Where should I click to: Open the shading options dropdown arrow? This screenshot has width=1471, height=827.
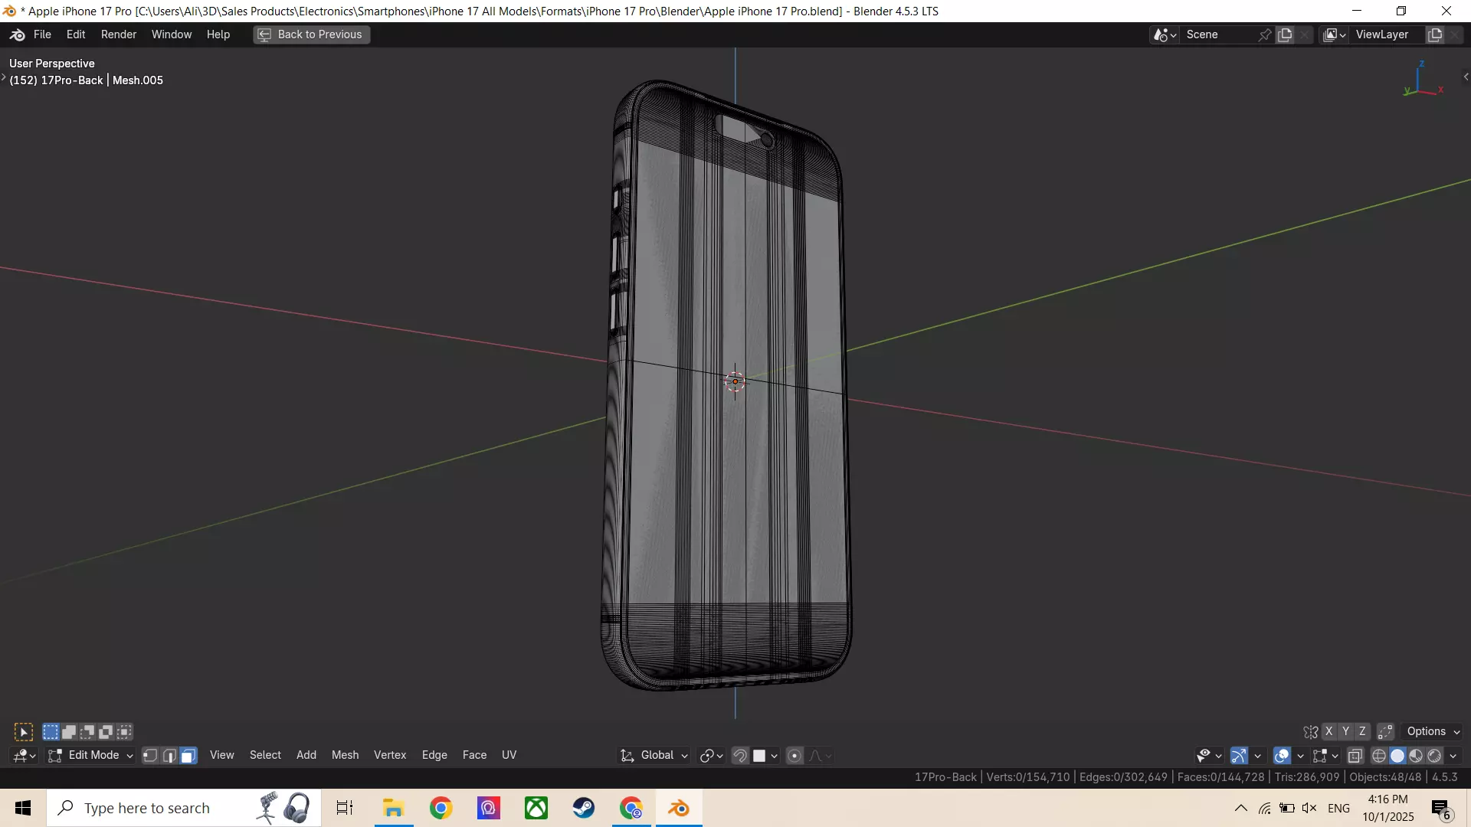[1453, 756]
